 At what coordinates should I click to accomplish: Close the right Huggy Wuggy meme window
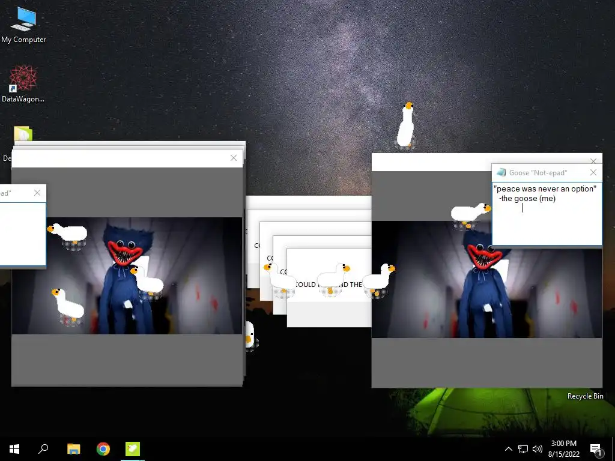point(593,161)
